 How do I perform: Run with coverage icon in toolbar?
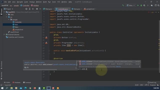[144, 5]
